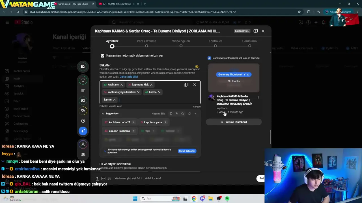Go to the Görünürlük step
Image resolution: width=362 pixels, height=203 pixels.
coord(250,43)
